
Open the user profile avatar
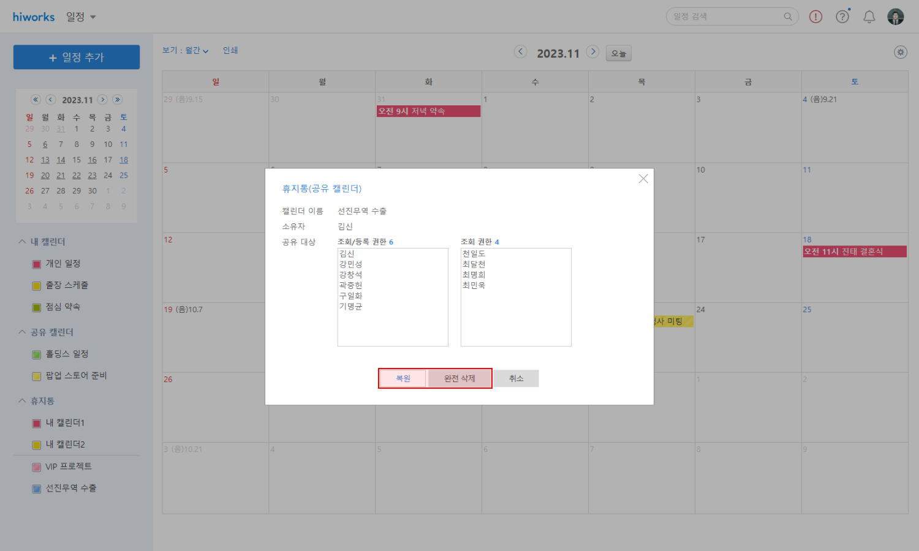coord(895,17)
